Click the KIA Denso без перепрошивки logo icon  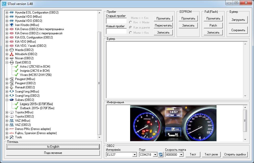pyautogui.click(x=11, y=29)
